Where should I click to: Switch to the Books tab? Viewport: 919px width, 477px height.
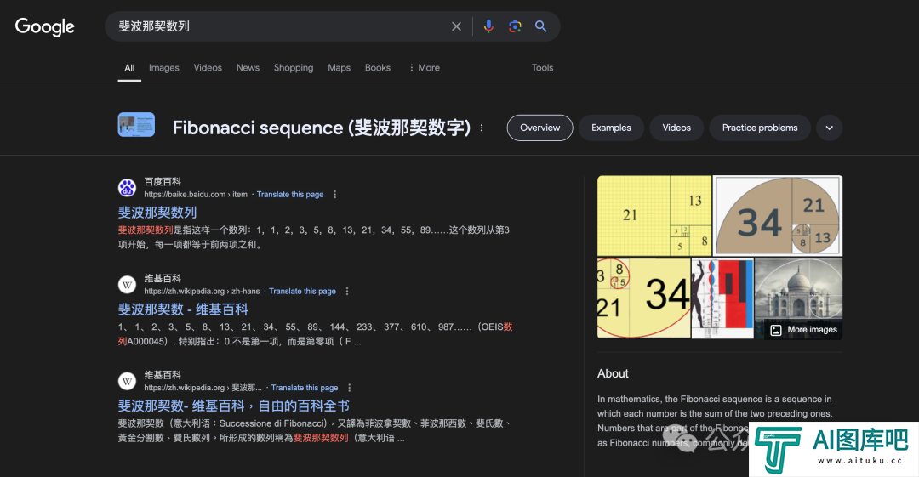coord(378,68)
